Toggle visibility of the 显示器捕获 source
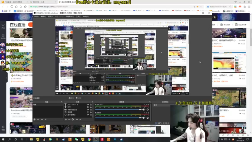The height and width of the screenshot is (142, 252). coord(88,115)
